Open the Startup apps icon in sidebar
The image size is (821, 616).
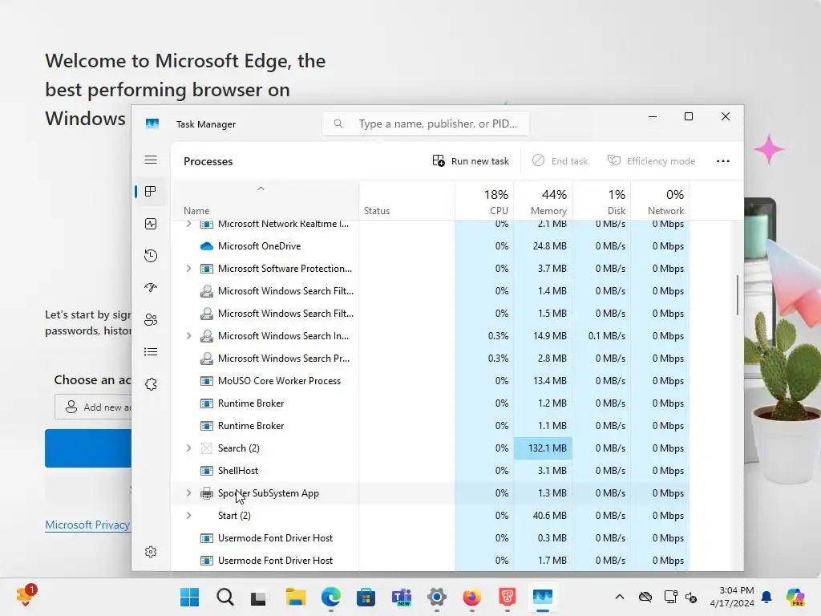point(151,288)
